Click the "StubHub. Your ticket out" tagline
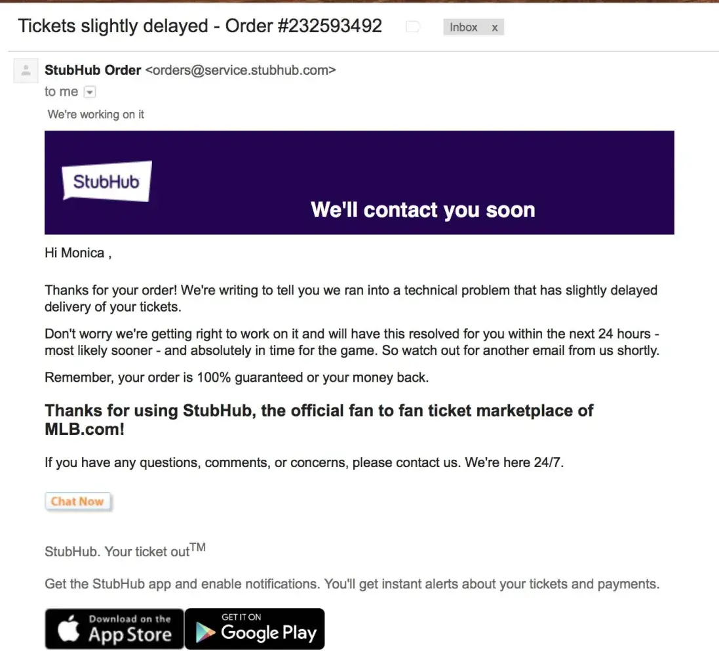 [x=117, y=552]
